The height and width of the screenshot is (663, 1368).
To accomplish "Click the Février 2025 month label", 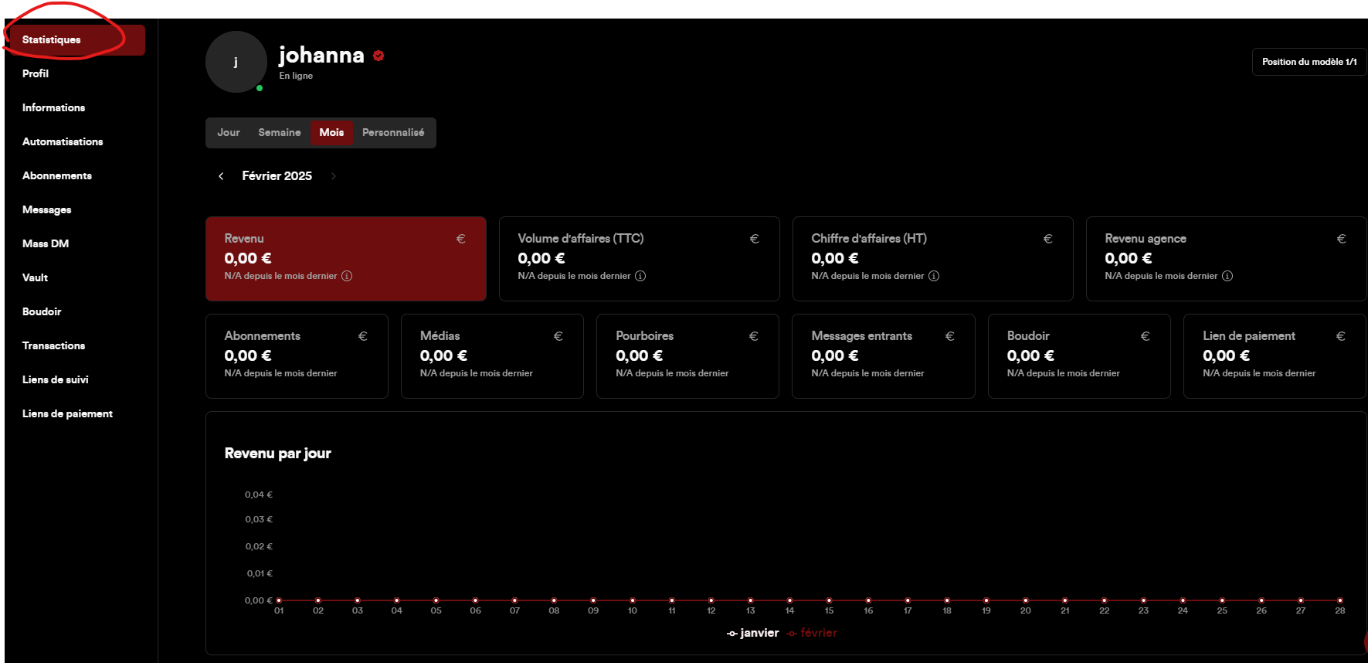I will [x=277, y=176].
